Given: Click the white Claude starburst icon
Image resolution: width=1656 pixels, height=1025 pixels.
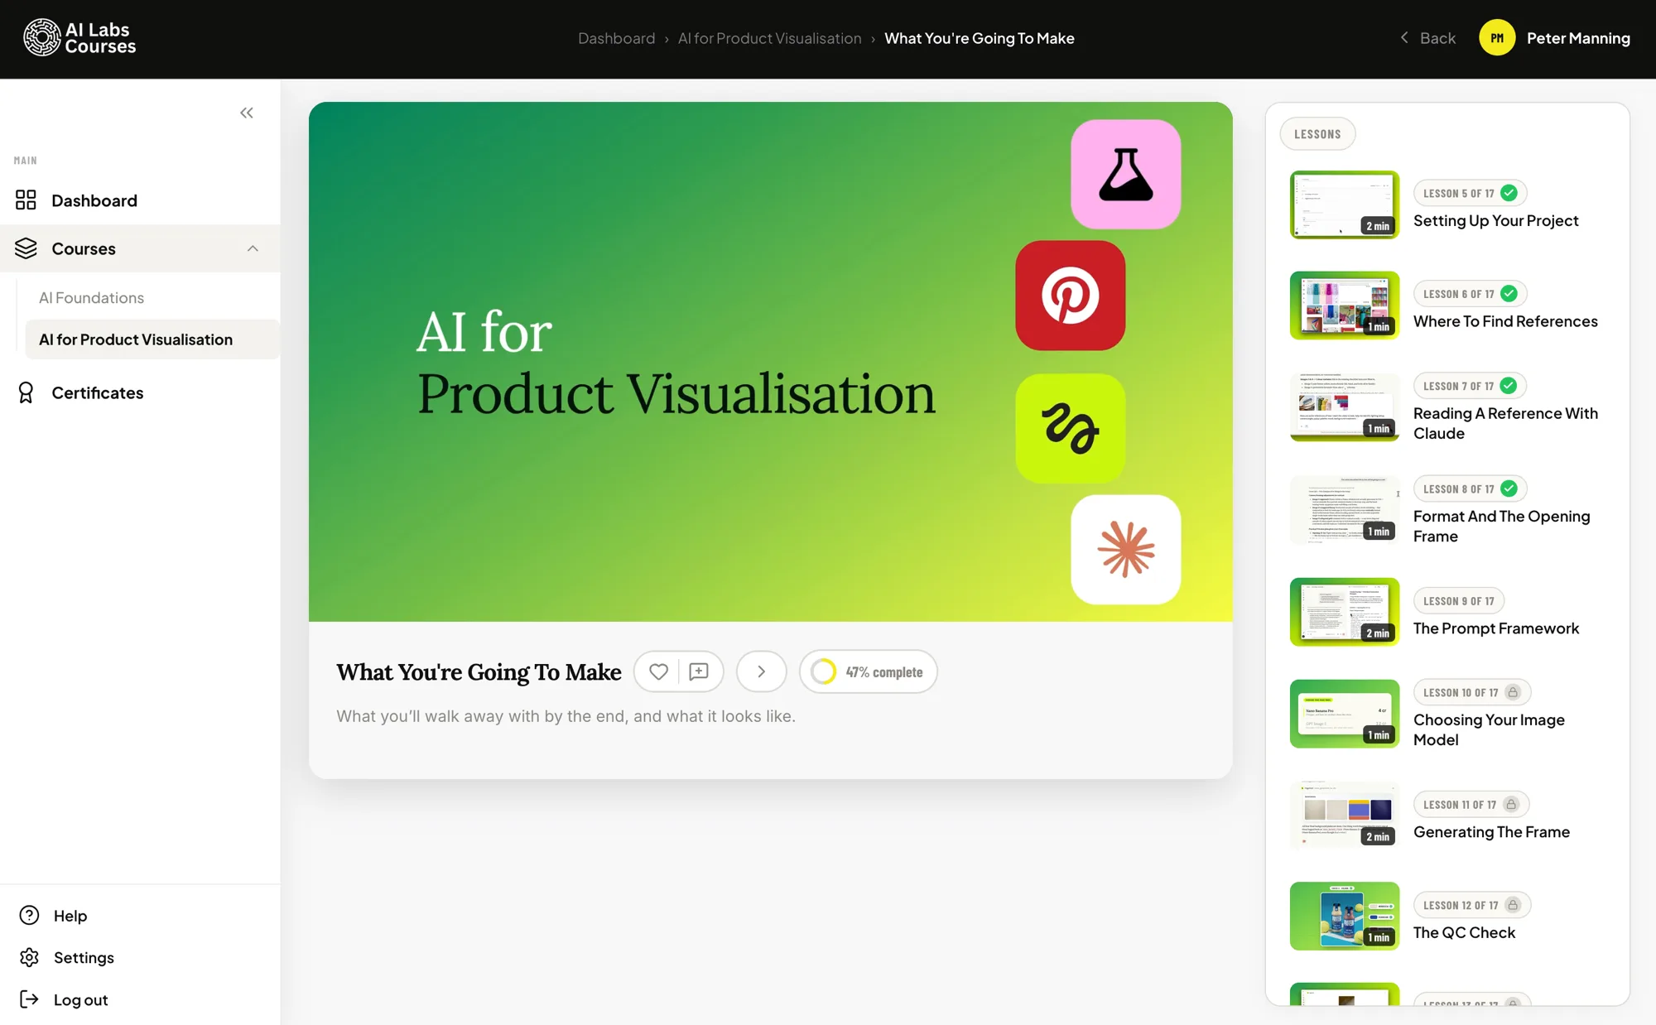Looking at the screenshot, I should coord(1125,549).
